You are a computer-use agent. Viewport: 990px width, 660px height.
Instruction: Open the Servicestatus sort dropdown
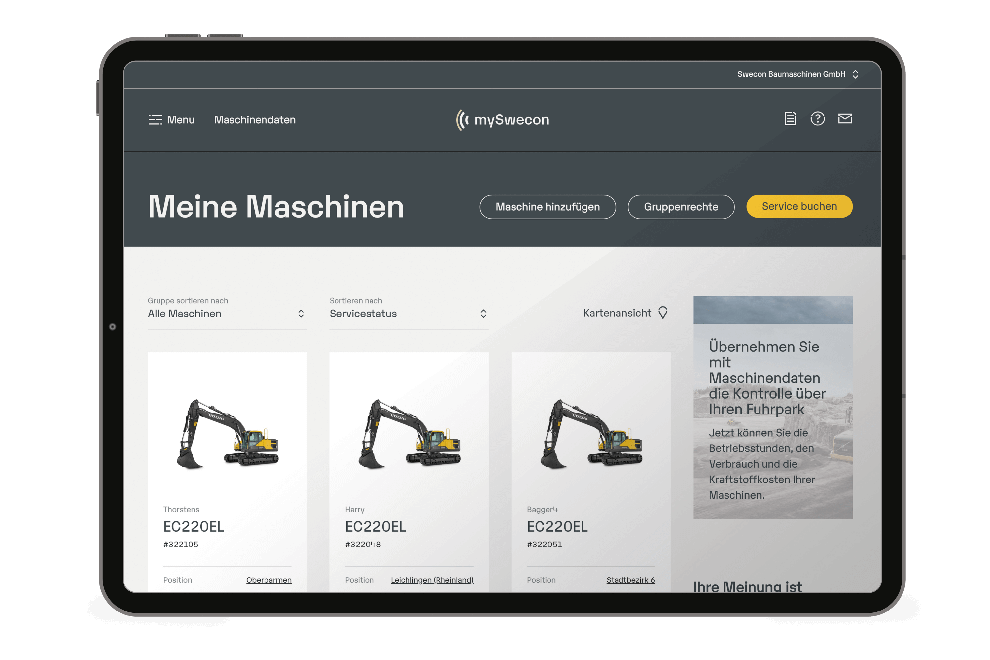coord(409,313)
